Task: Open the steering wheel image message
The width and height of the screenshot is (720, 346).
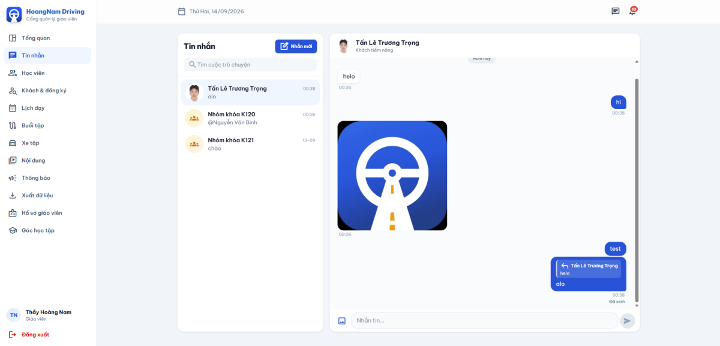Action: [x=392, y=176]
